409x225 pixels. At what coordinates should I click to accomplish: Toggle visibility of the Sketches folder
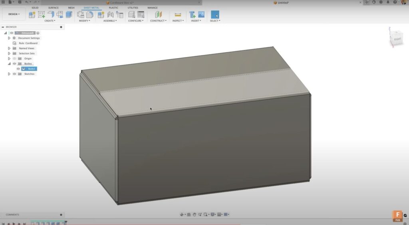coord(14,74)
